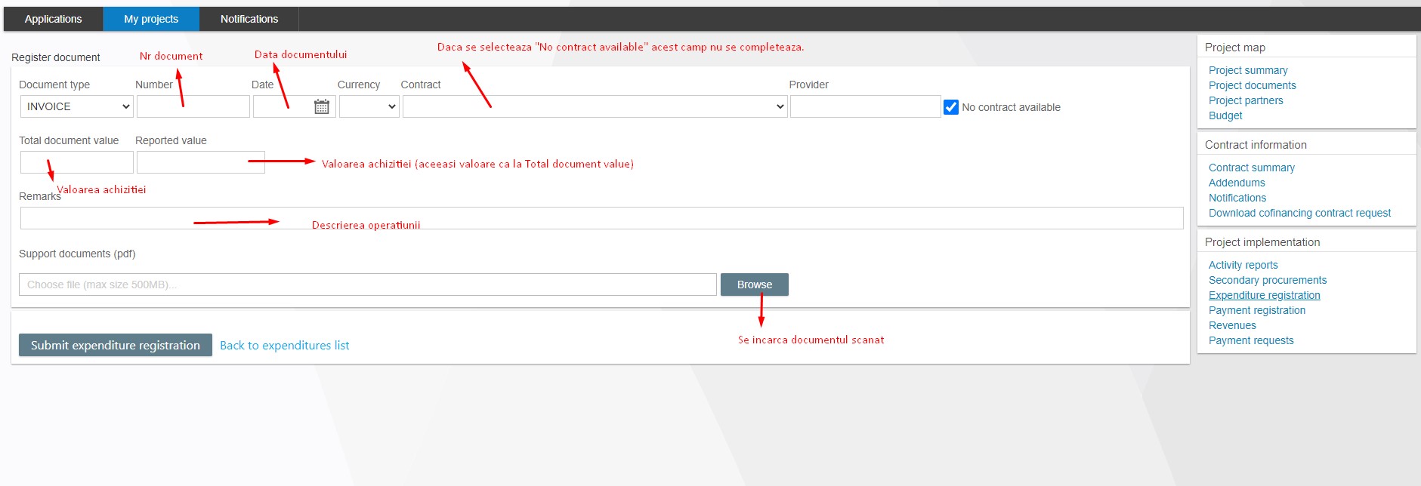Open the Notifications tab in top bar
The height and width of the screenshot is (486, 1421).
click(x=249, y=19)
